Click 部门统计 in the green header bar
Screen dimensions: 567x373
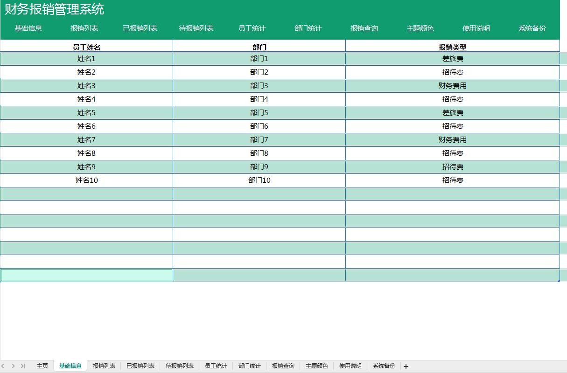pos(308,28)
